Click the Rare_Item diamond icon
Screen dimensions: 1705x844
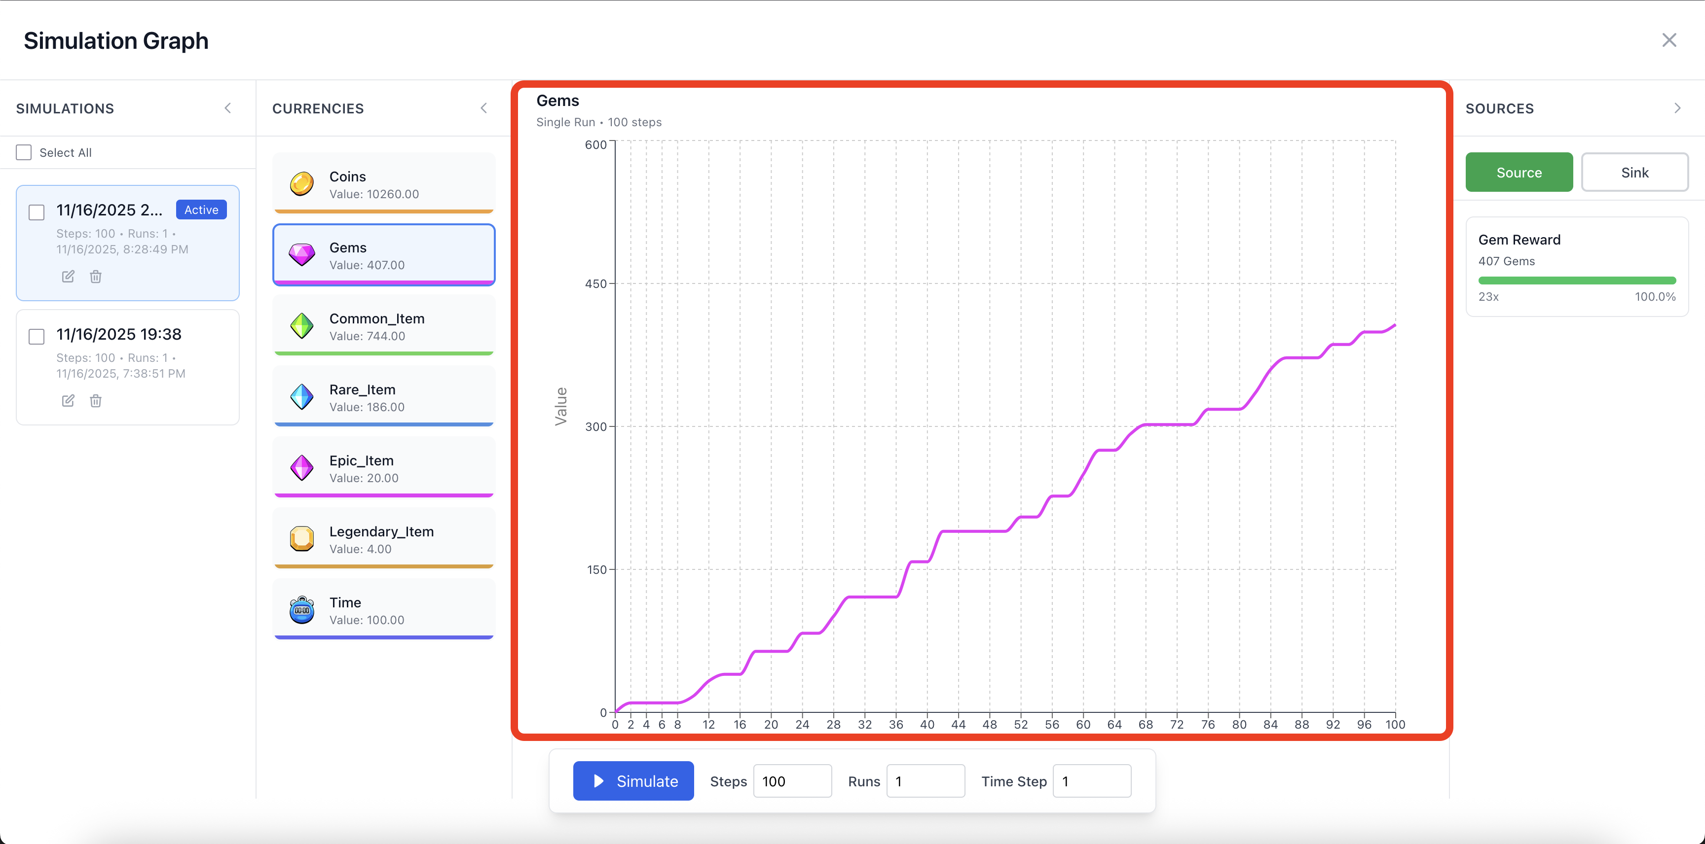tap(302, 397)
